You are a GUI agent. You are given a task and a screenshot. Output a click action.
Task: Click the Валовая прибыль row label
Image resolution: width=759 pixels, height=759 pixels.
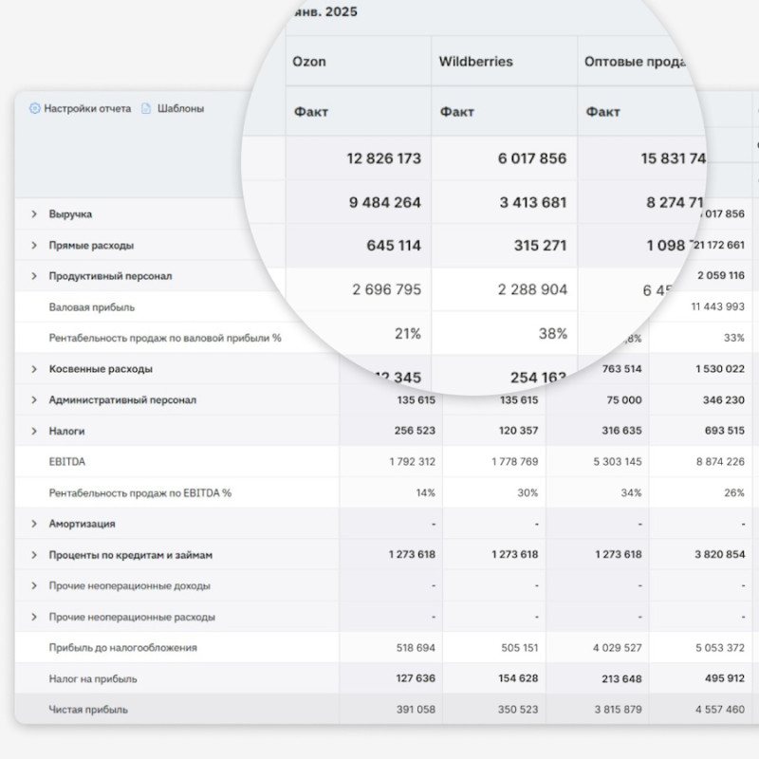91,306
